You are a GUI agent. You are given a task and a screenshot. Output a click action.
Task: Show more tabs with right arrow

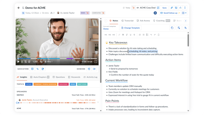click(186, 21)
